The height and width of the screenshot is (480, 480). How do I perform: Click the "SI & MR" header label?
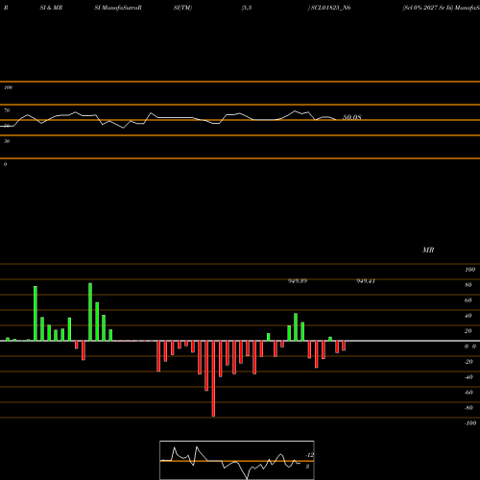pos(51,8)
